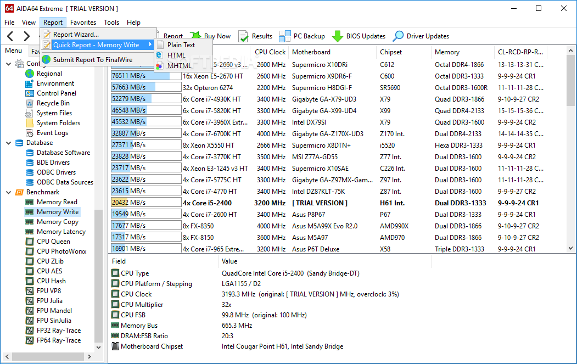Select CPU Hash benchmark
This screenshot has width=577, height=364.
(51, 281)
